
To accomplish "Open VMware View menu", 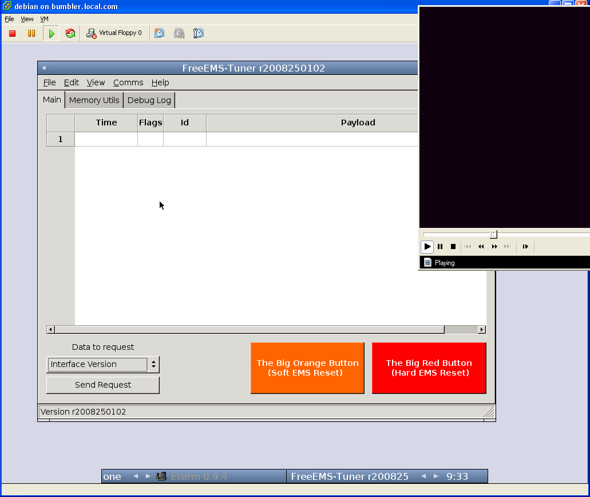I will tap(27, 19).
